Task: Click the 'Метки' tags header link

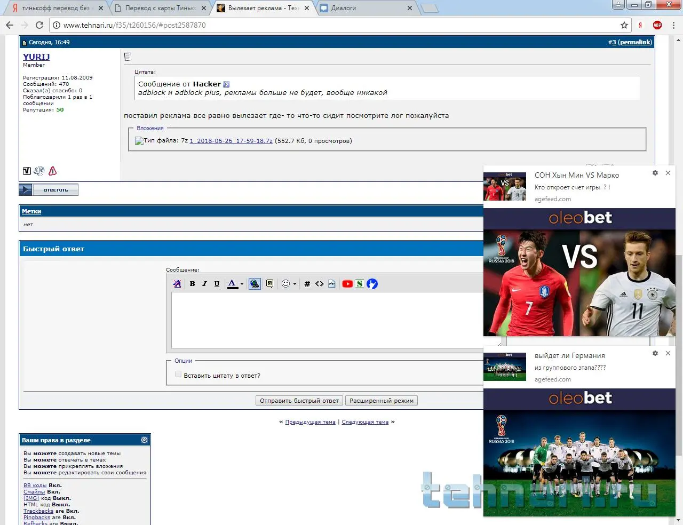Action: pyautogui.click(x=31, y=211)
